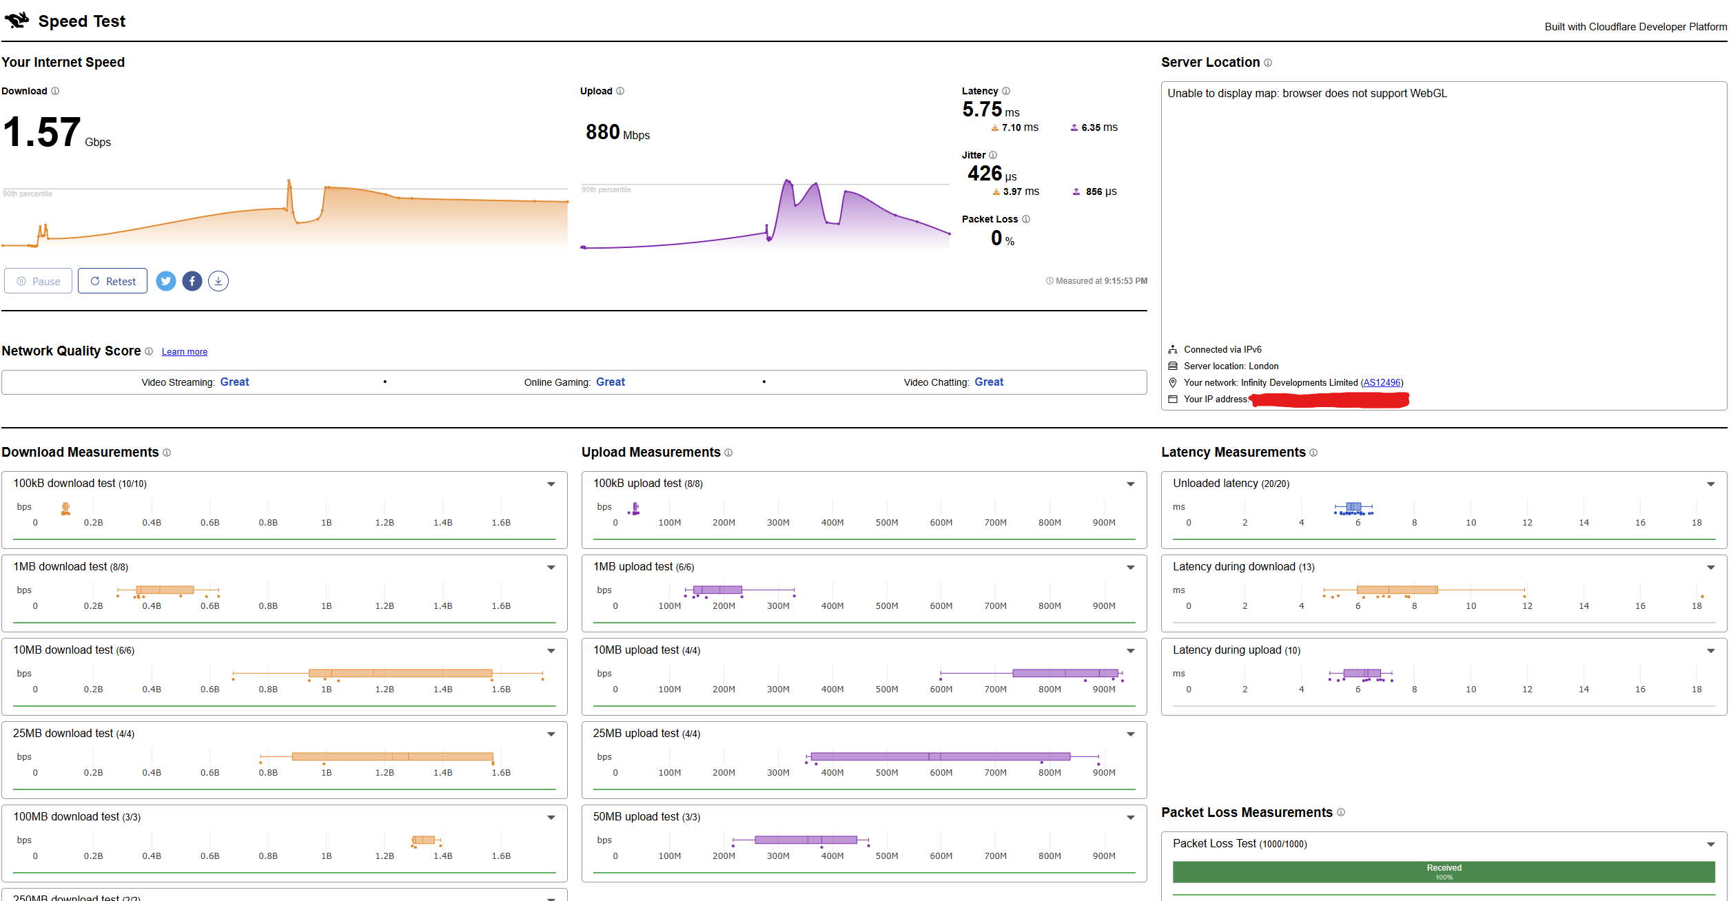Download results with the download icon
This screenshot has height=901, width=1731.
click(218, 281)
